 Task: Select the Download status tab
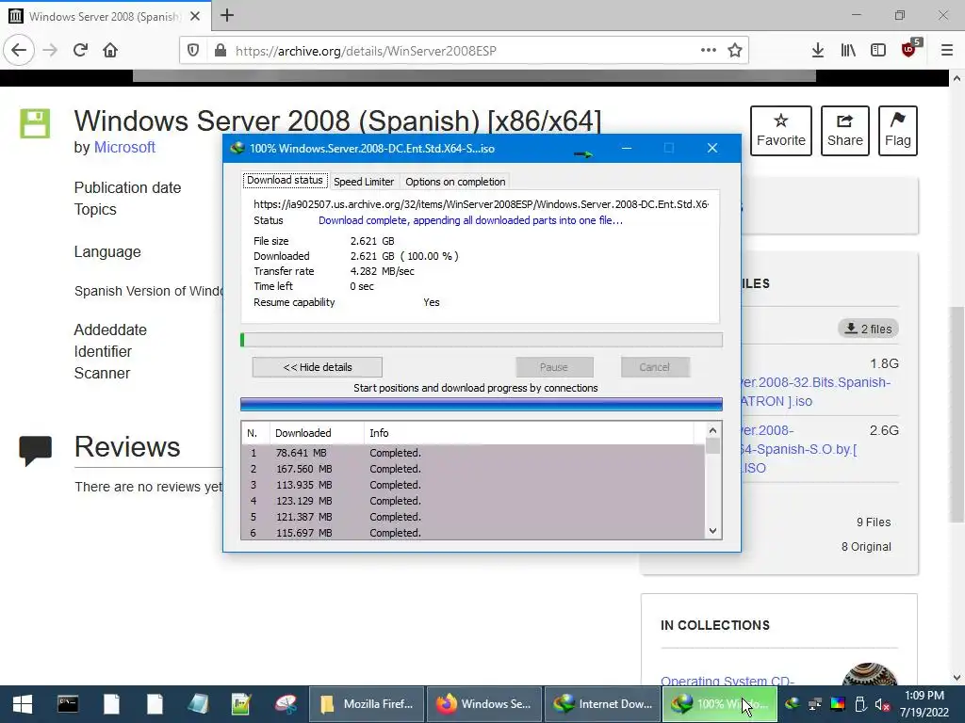[x=285, y=180]
